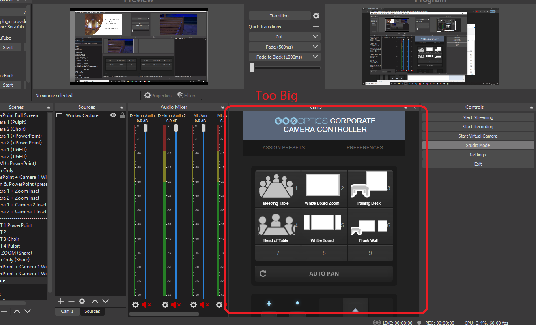Add a new source with the plus icon
The width and height of the screenshot is (536, 325).
(x=61, y=301)
